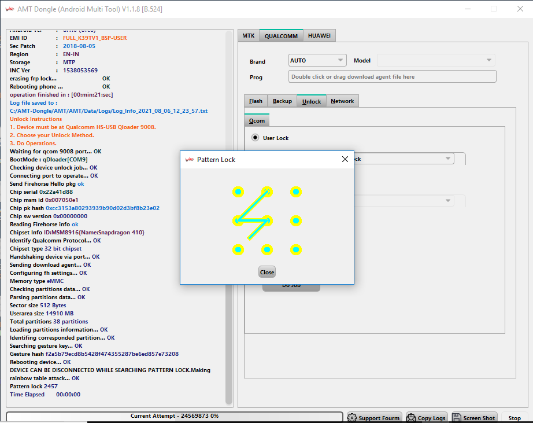Click the bottom-left pattern dot
The width and height of the screenshot is (533, 423).
pos(238,250)
